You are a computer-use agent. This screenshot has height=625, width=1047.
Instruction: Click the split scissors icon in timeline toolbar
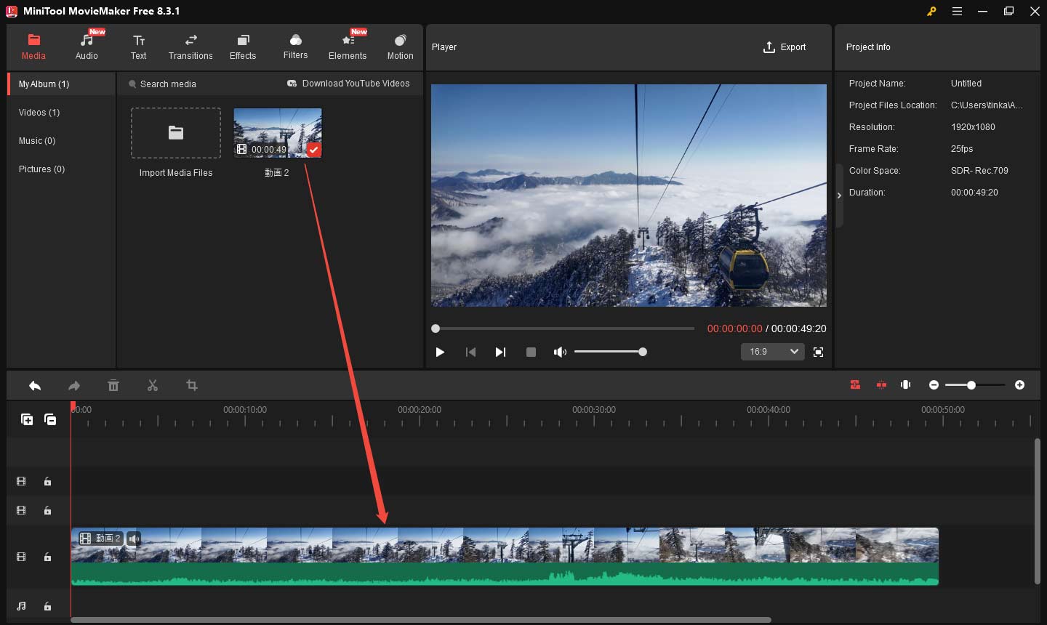(x=152, y=385)
